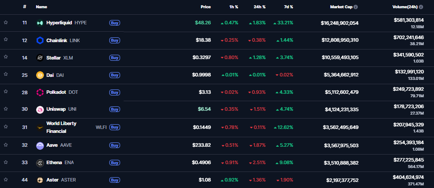Click the Ethena ENA logo icon
Viewport: 434px width, 188px height.
(40, 163)
